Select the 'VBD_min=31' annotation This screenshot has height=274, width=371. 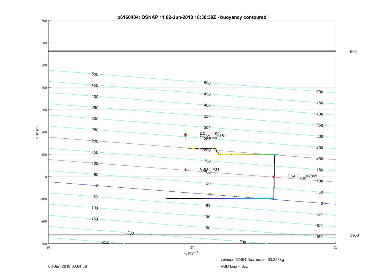[x=209, y=169]
